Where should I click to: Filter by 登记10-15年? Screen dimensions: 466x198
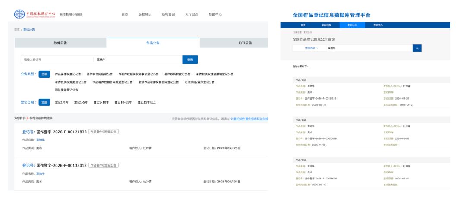pyautogui.click(x=123, y=102)
